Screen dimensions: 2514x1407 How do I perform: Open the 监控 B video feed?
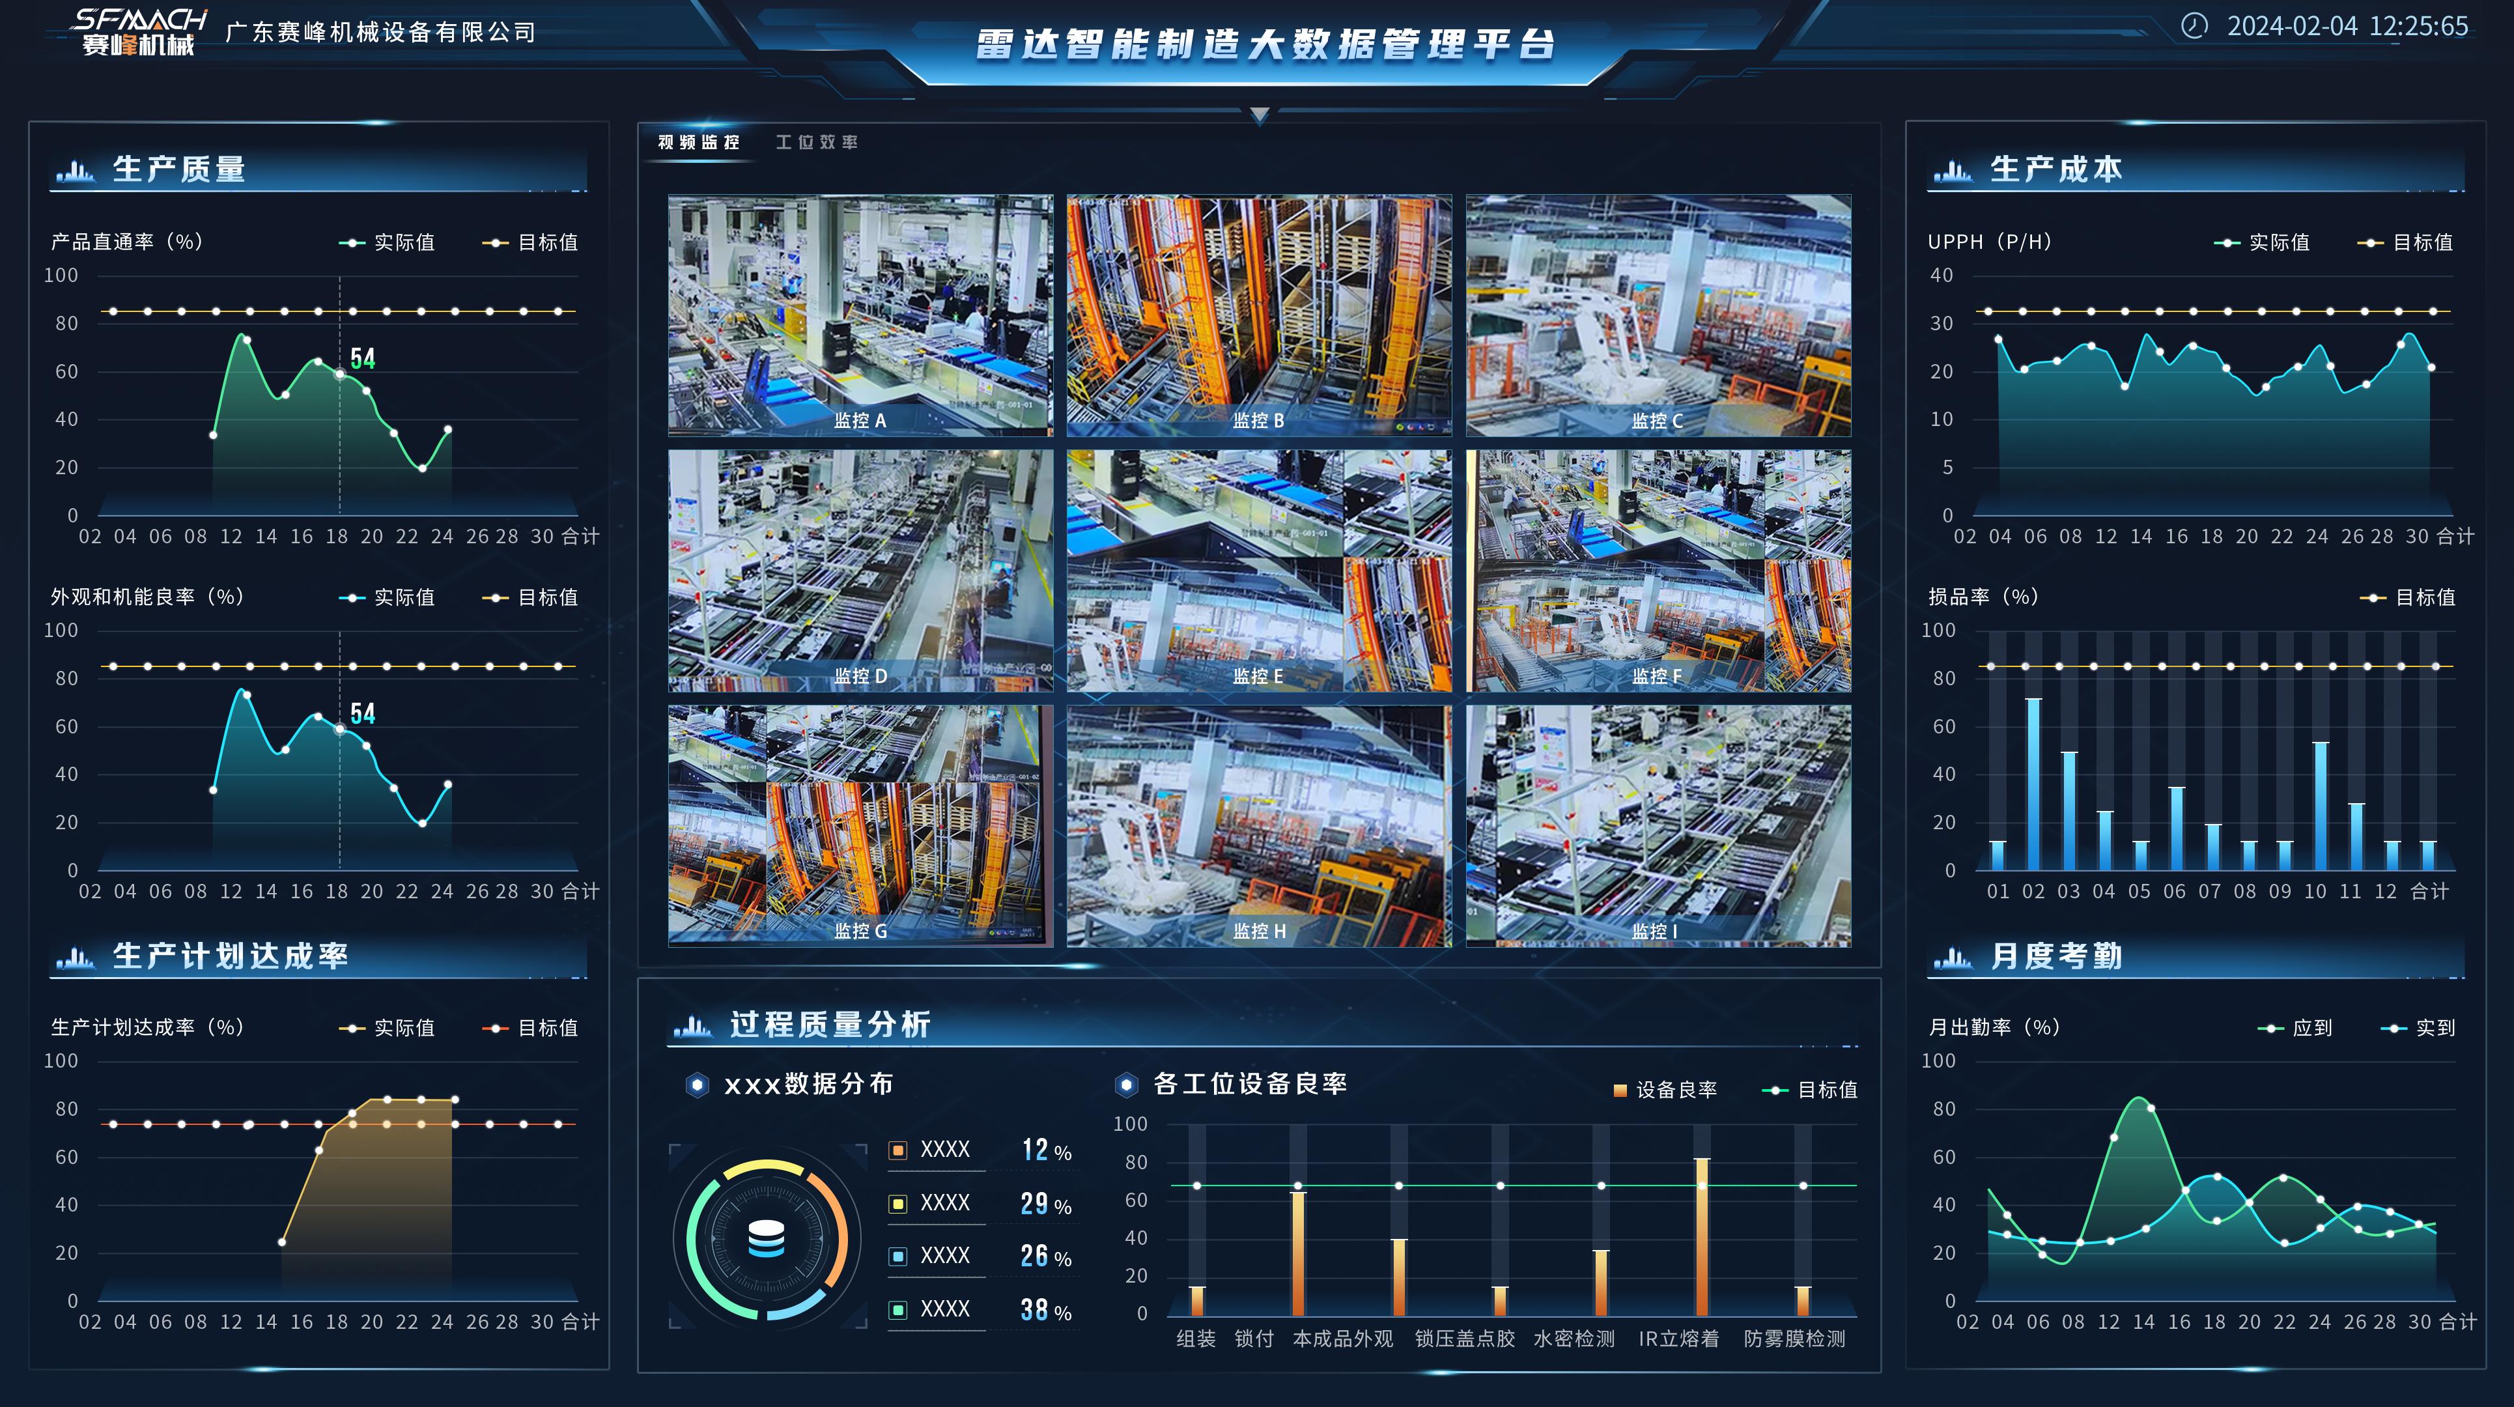1259,315
